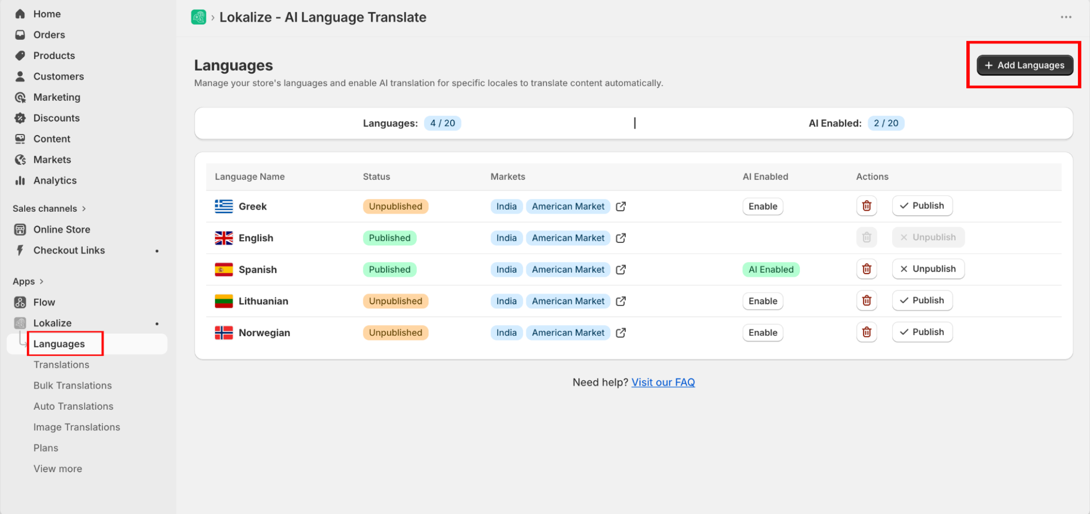Delete the Spanish language with trash icon
The height and width of the screenshot is (514, 1090).
click(x=866, y=269)
